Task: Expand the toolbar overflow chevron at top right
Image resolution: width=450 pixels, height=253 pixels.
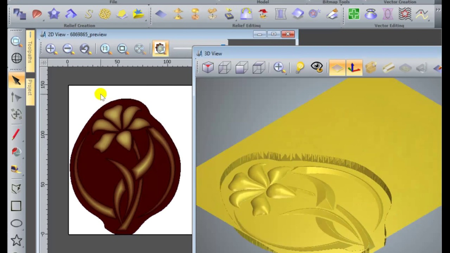Action: click(438, 10)
